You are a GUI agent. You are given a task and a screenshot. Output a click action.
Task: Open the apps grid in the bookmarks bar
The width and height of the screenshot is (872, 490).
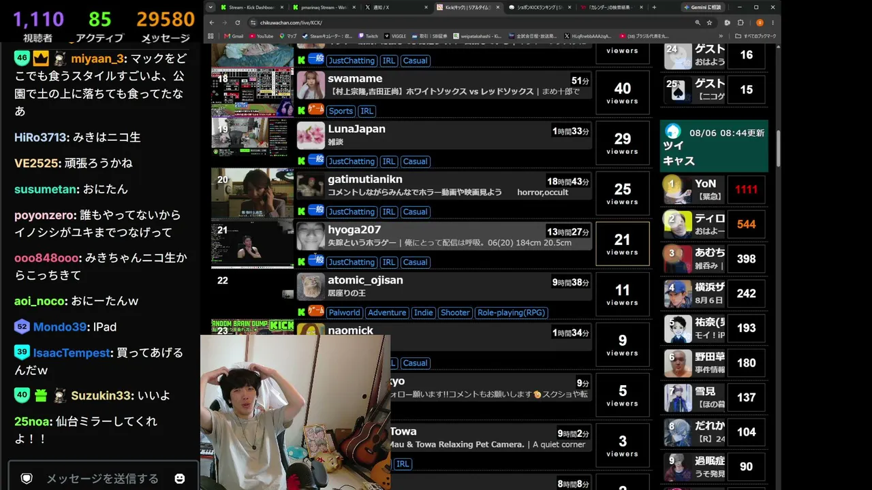211,36
